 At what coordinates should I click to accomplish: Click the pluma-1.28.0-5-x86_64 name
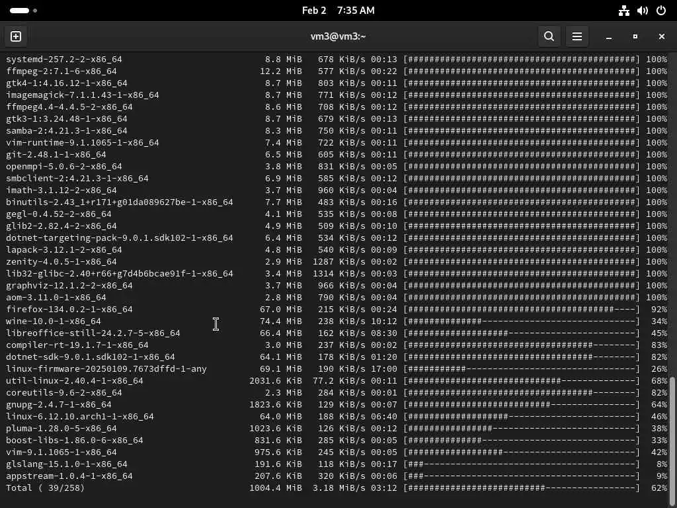[61, 429]
